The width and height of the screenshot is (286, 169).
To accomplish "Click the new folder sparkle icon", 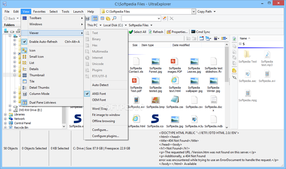I will 234,70.
